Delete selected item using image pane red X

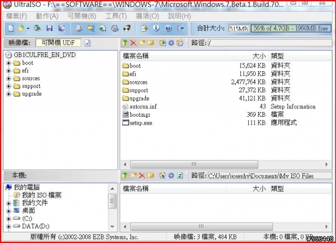(133, 43)
